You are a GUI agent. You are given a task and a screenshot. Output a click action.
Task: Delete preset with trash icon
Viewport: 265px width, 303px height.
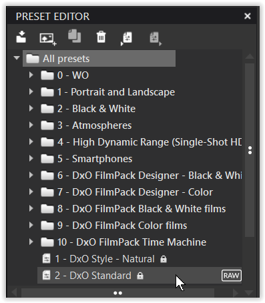point(101,37)
